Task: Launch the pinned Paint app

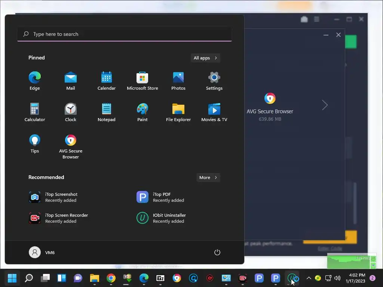Action: (x=143, y=112)
